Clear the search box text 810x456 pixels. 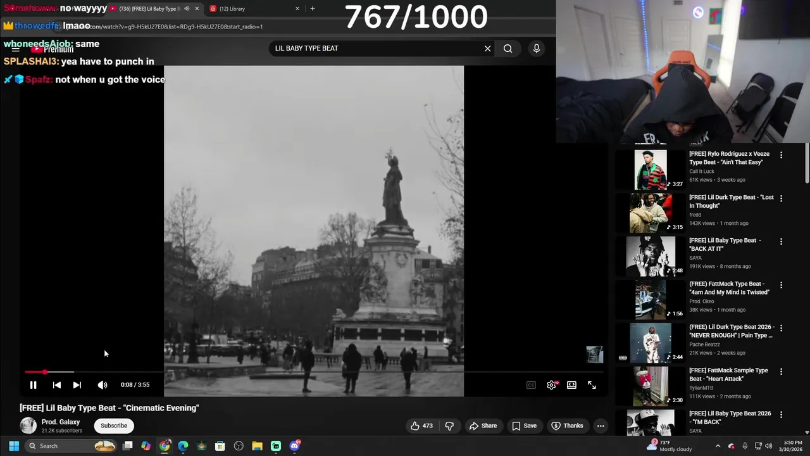tap(487, 48)
